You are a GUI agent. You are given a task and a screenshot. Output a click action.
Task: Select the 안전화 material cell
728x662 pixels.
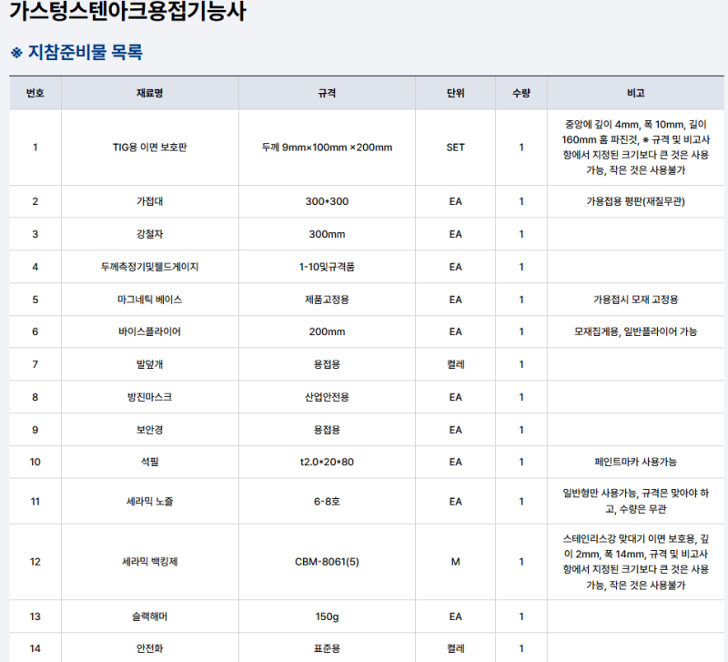pyautogui.click(x=149, y=648)
